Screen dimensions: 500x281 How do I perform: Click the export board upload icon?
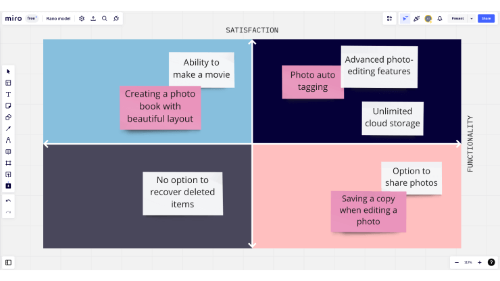click(93, 18)
